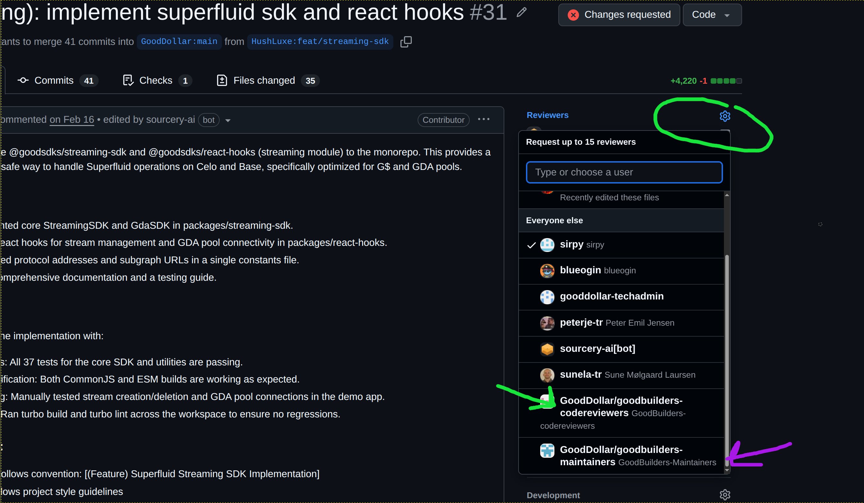Expand the edited-by history dropdown arrow

pos(228,121)
